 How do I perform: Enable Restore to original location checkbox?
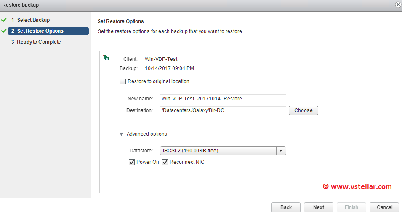click(x=123, y=81)
